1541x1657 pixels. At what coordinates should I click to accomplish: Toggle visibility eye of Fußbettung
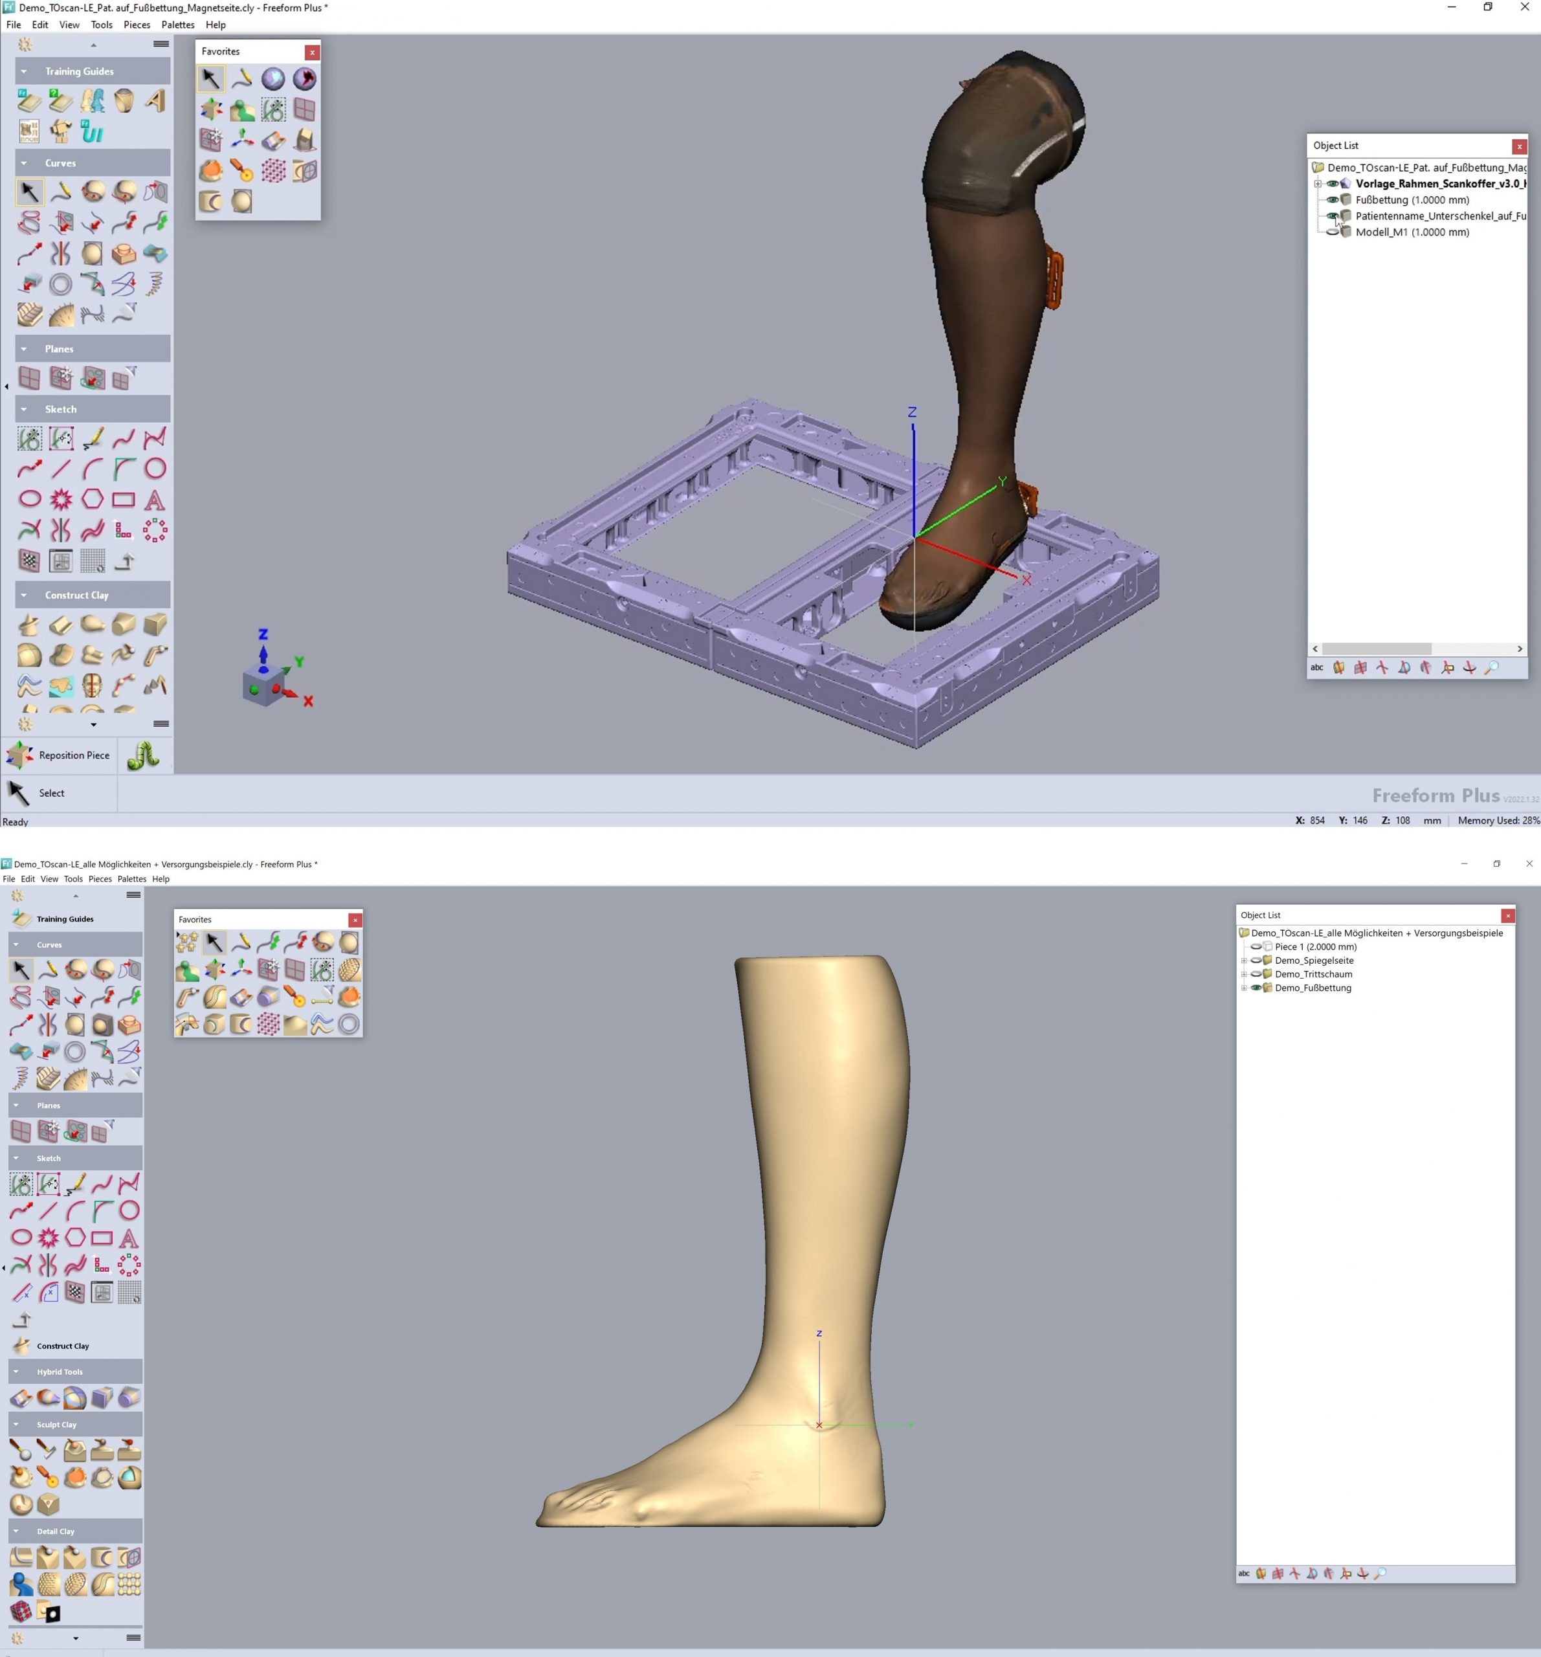coord(1333,200)
